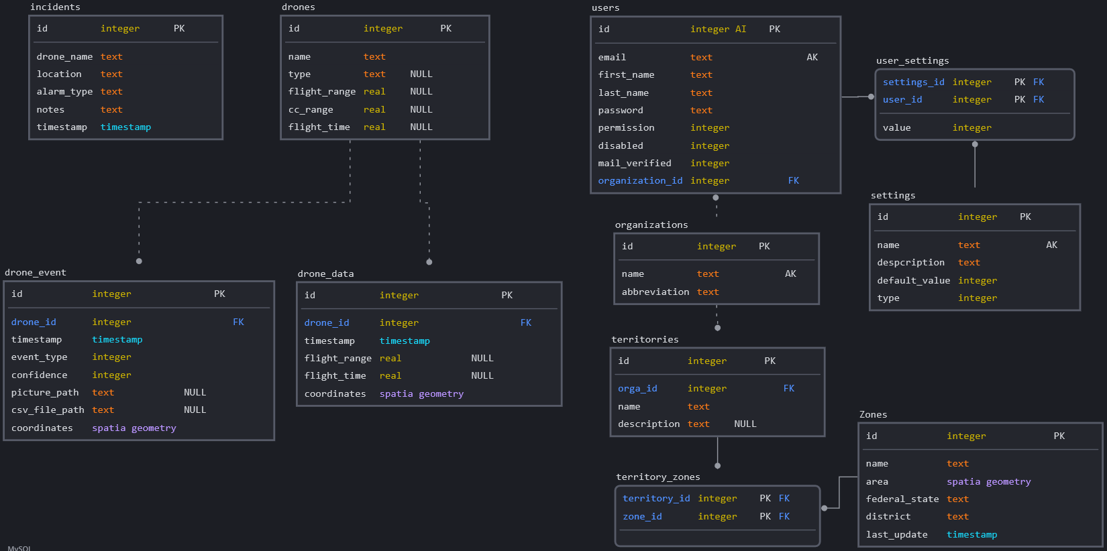Click the user_settings table title

(912, 61)
